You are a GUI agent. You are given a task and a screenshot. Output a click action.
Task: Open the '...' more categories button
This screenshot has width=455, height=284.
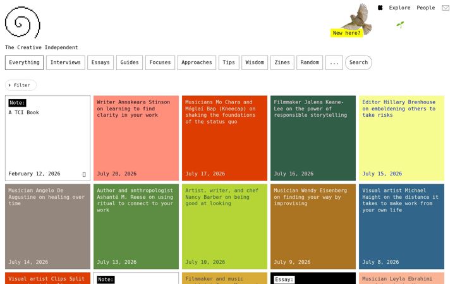(334, 62)
